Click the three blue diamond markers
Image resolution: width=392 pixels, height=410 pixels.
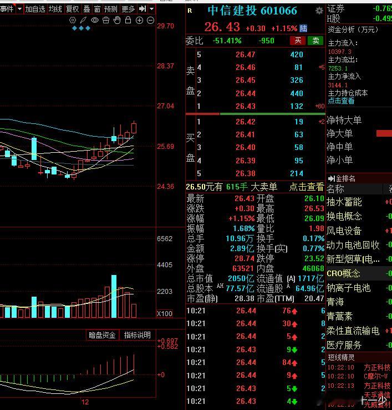[81, 28]
